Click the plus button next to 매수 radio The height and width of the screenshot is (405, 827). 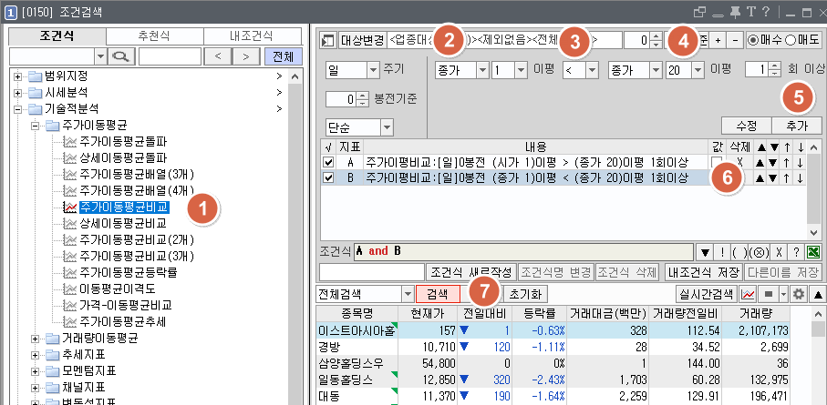point(718,41)
